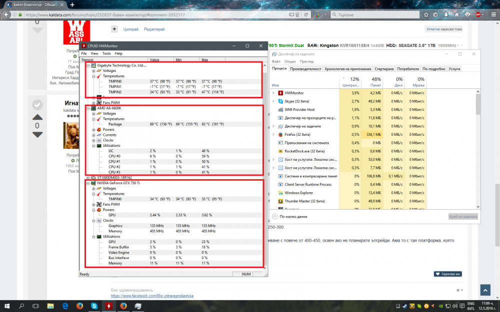Bookmark this page with the star icon
This screenshot has width=500, height=312.
(426, 14)
